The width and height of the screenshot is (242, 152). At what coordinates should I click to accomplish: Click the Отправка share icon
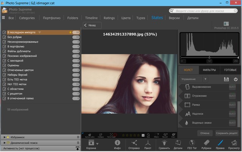[x=134, y=143]
